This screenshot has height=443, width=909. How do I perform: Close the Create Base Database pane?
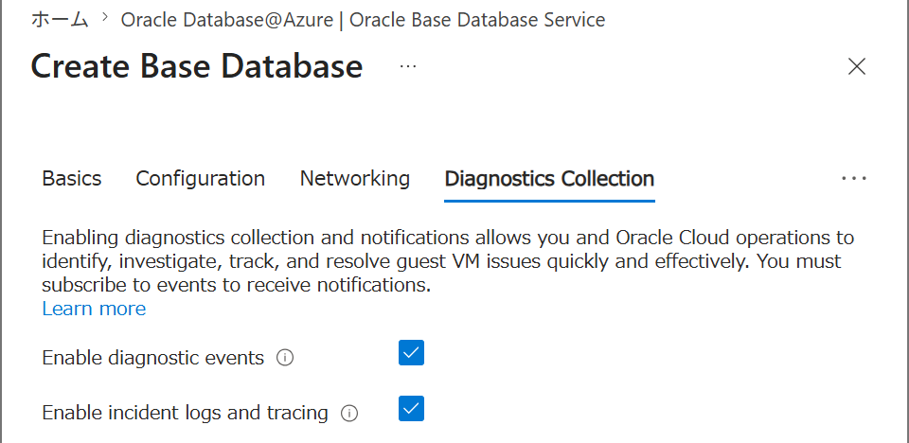click(856, 66)
